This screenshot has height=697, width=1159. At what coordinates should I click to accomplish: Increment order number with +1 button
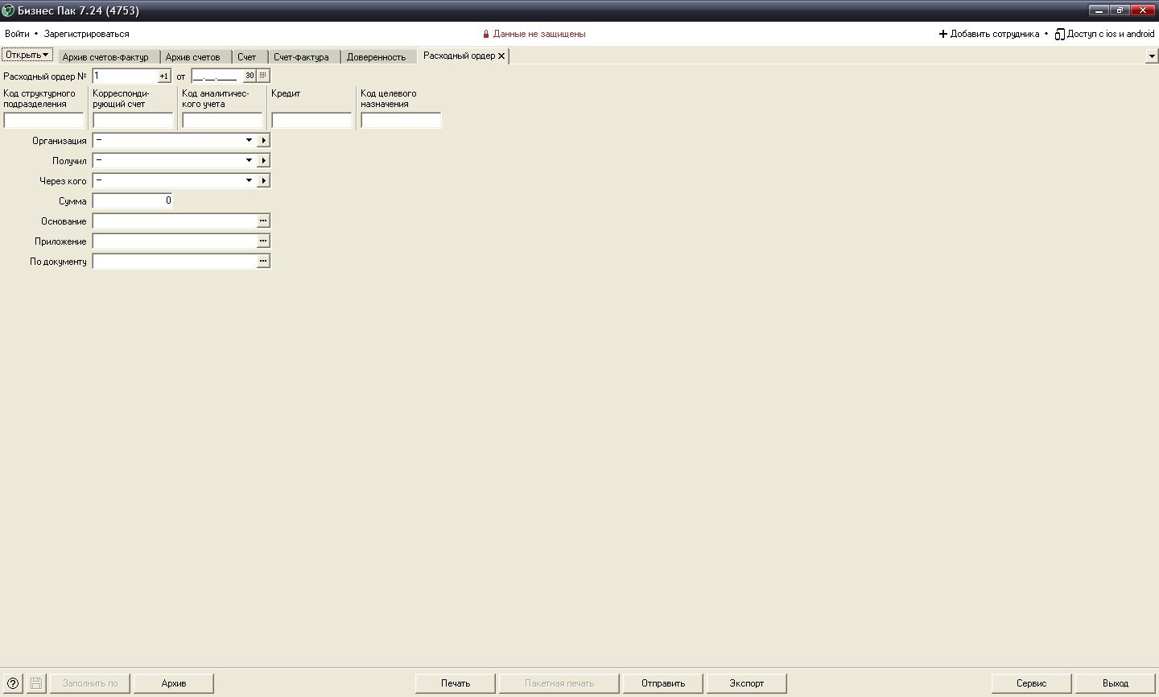point(164,76)
